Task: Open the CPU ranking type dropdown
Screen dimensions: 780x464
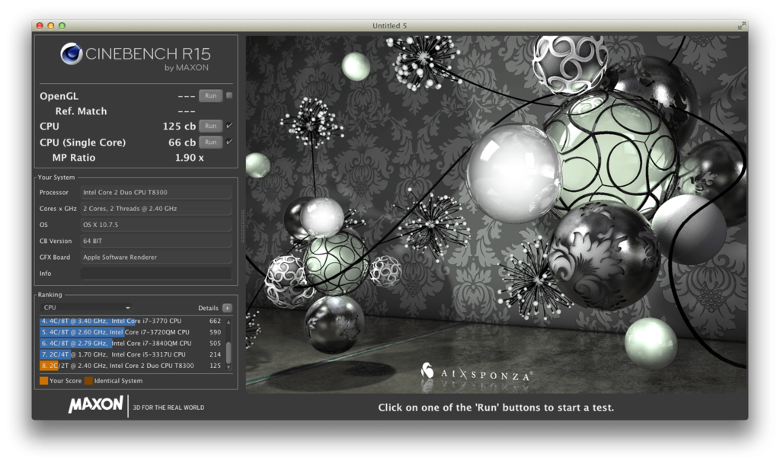Action: [x=87, y=308]
